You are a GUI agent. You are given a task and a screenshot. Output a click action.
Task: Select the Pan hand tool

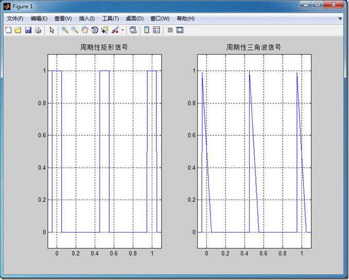tap(84, 30)
